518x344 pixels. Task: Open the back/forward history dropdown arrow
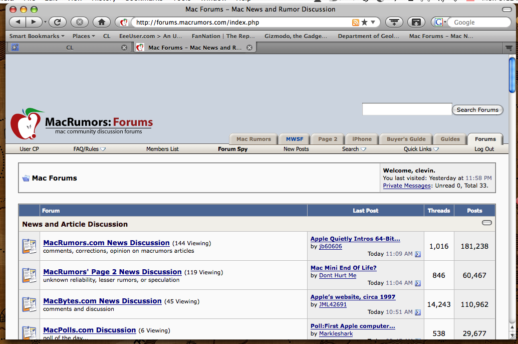(45, 22)
